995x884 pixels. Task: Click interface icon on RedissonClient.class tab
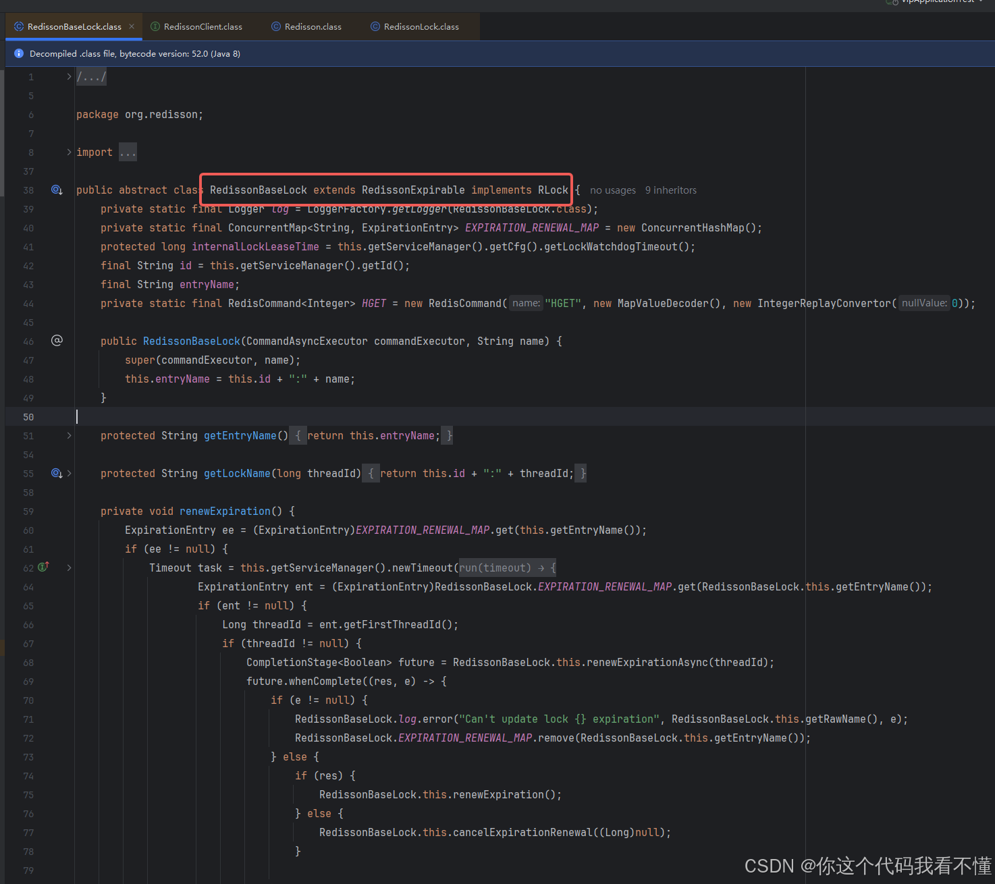155,27
